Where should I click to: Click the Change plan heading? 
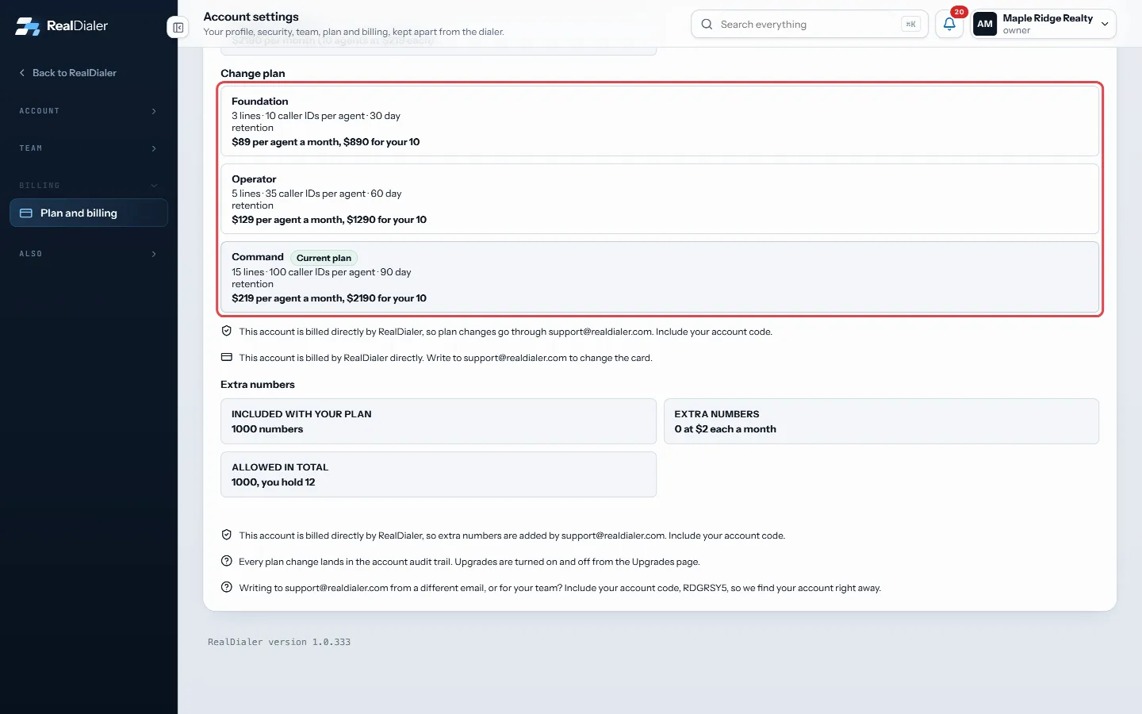pyautogui.click(x=253, y=73)
